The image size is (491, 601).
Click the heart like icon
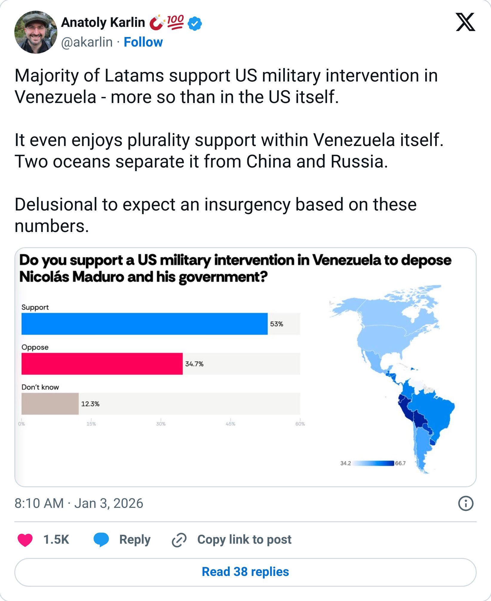tap(25, 540)
